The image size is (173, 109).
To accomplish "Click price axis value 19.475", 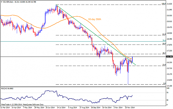I will (169, 27).
